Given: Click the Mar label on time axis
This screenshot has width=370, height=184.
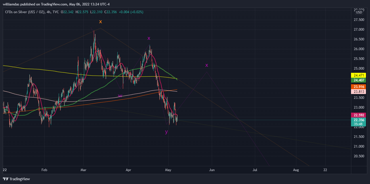Looking at the screenshot, I should click(84, 170).
